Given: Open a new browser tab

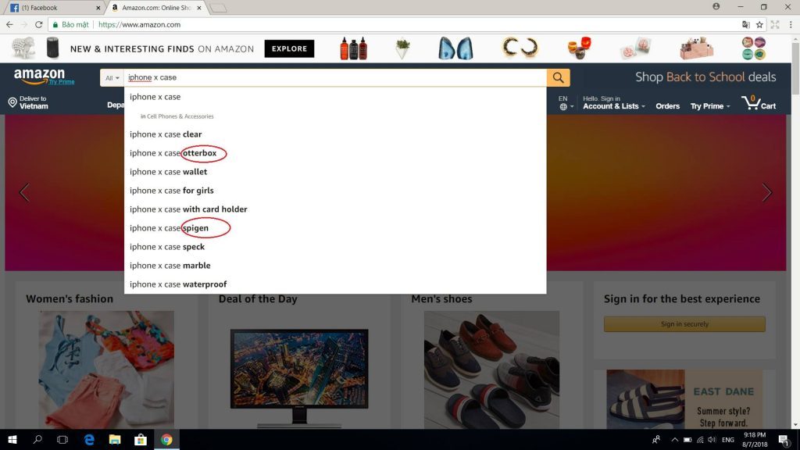Looking at the screenshot, I should click(218, 8).
